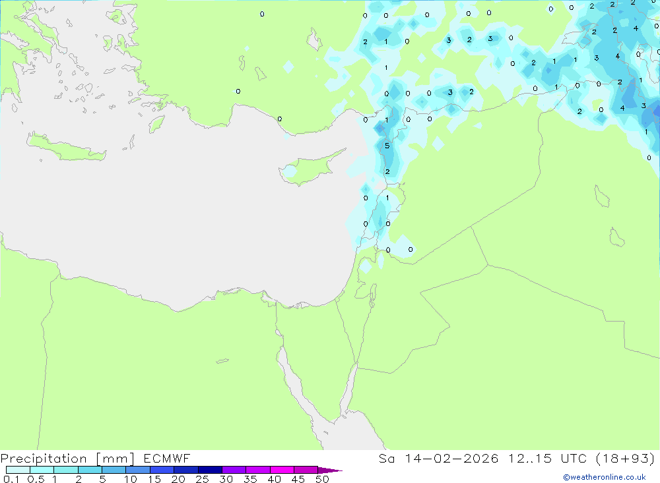Select the 2–5 mm legend color
Screen dimensions: 660x483
[90, 470]
